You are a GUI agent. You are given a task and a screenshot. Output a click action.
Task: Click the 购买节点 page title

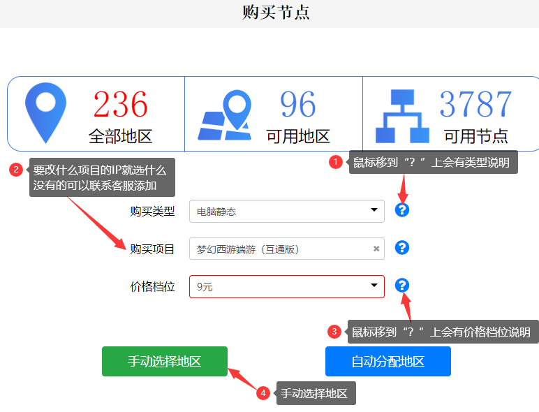[x=276, y=12]
